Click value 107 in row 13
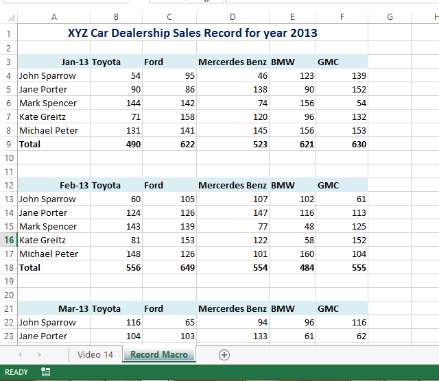Viewport: 439px width, 381px height. [233, 199]
